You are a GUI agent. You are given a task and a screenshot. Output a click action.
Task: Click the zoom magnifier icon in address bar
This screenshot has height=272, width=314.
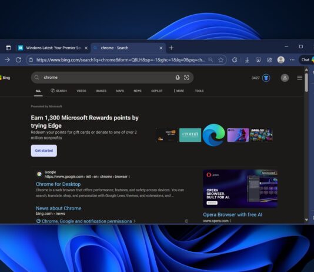click(211, 59)
